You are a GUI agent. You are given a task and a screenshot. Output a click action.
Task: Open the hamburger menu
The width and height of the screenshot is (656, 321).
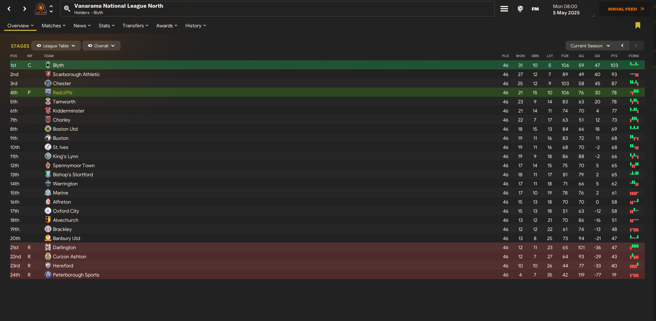point(504,9)
